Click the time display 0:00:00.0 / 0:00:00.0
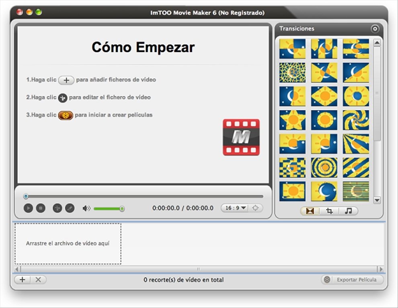398x308 pixels. click(183, 208)
